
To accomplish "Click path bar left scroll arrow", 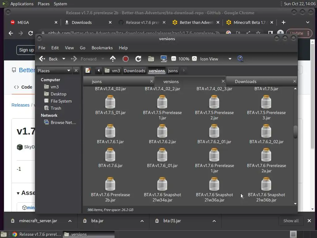I will click(x=99, y=70).
